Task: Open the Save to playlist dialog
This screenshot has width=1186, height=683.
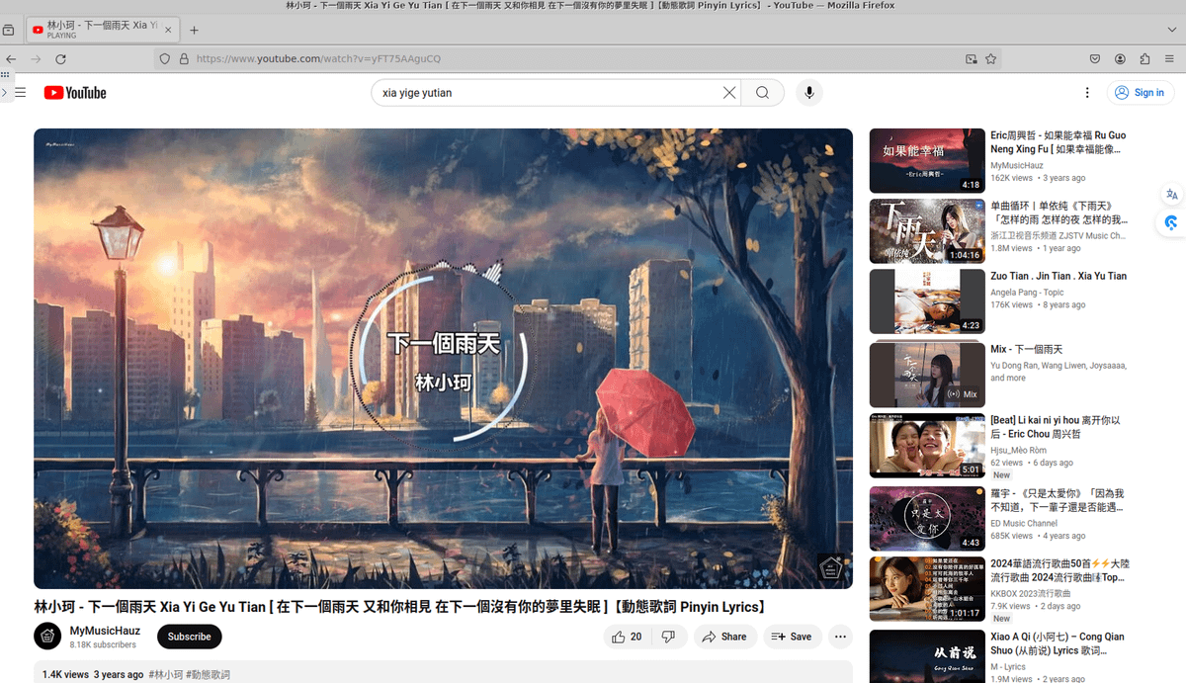Action: (791, 637)
